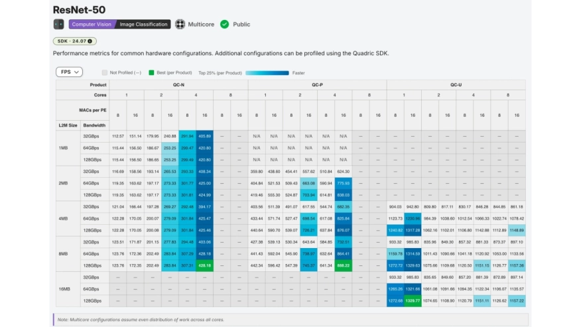The height and width of the screenshot is (327, 581).
Task: Click the cell showing 942.80
Action: (x=413, y=206)
